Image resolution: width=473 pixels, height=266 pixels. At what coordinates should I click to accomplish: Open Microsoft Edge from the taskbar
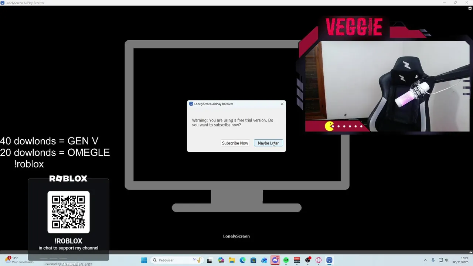click(242, 260)
